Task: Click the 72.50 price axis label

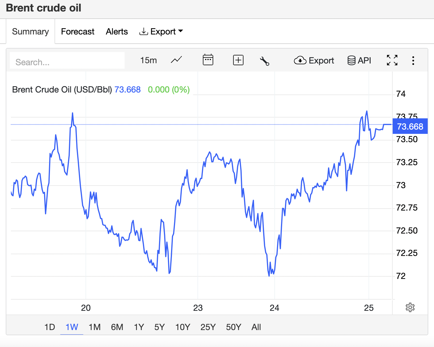Action: click(x=407, y=231)
